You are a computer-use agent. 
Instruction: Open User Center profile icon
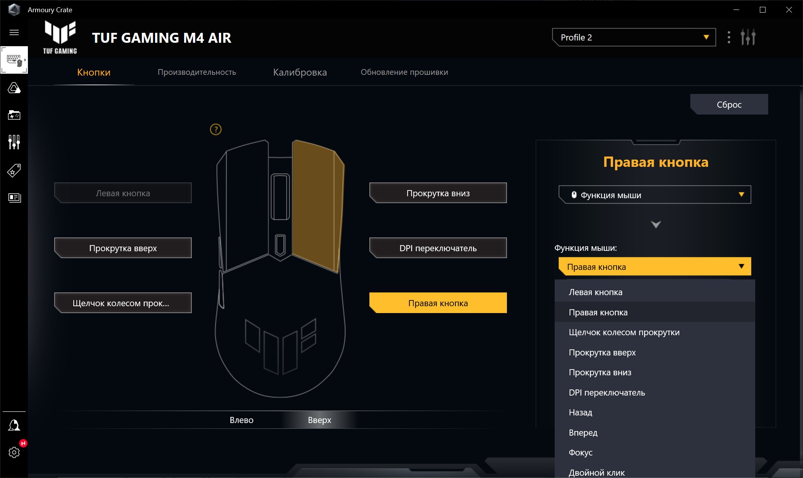(14, 425)
